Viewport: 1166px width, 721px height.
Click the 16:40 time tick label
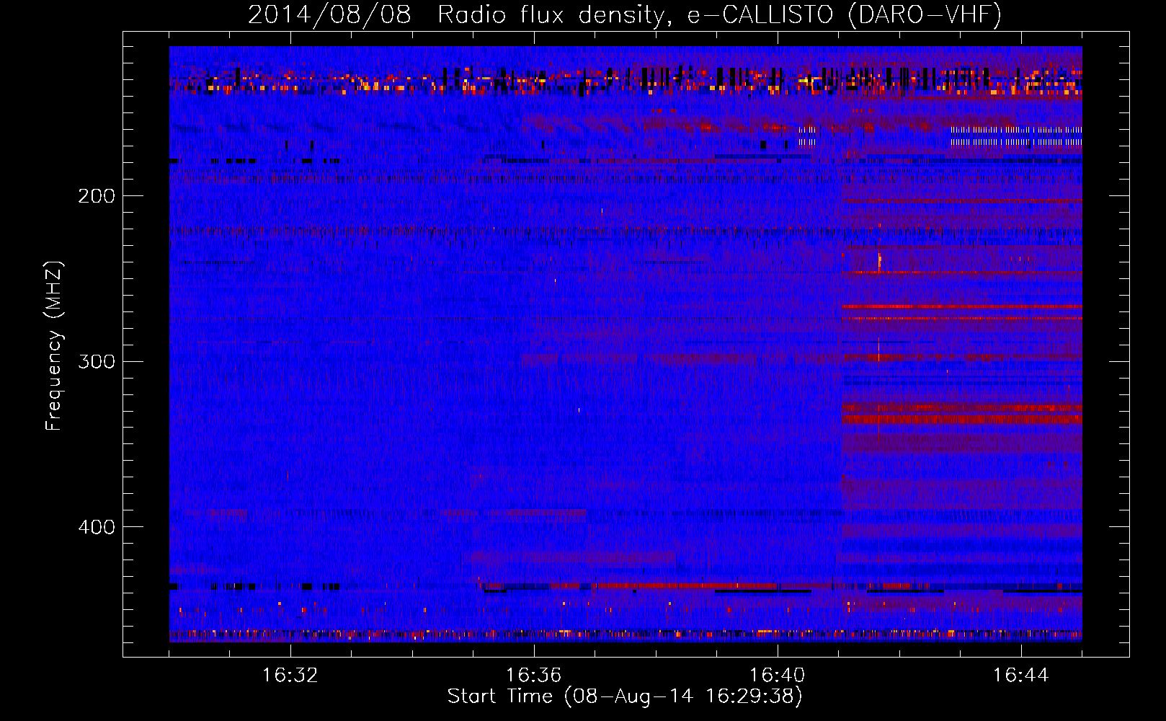pos(777,676)
